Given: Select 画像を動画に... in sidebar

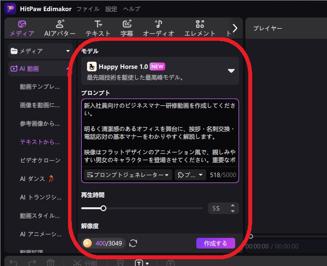Looking at the screenshot, I should 40,105.
